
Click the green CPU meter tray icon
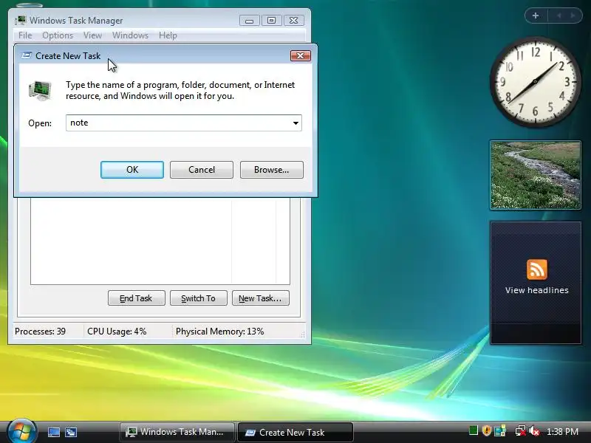474,430
